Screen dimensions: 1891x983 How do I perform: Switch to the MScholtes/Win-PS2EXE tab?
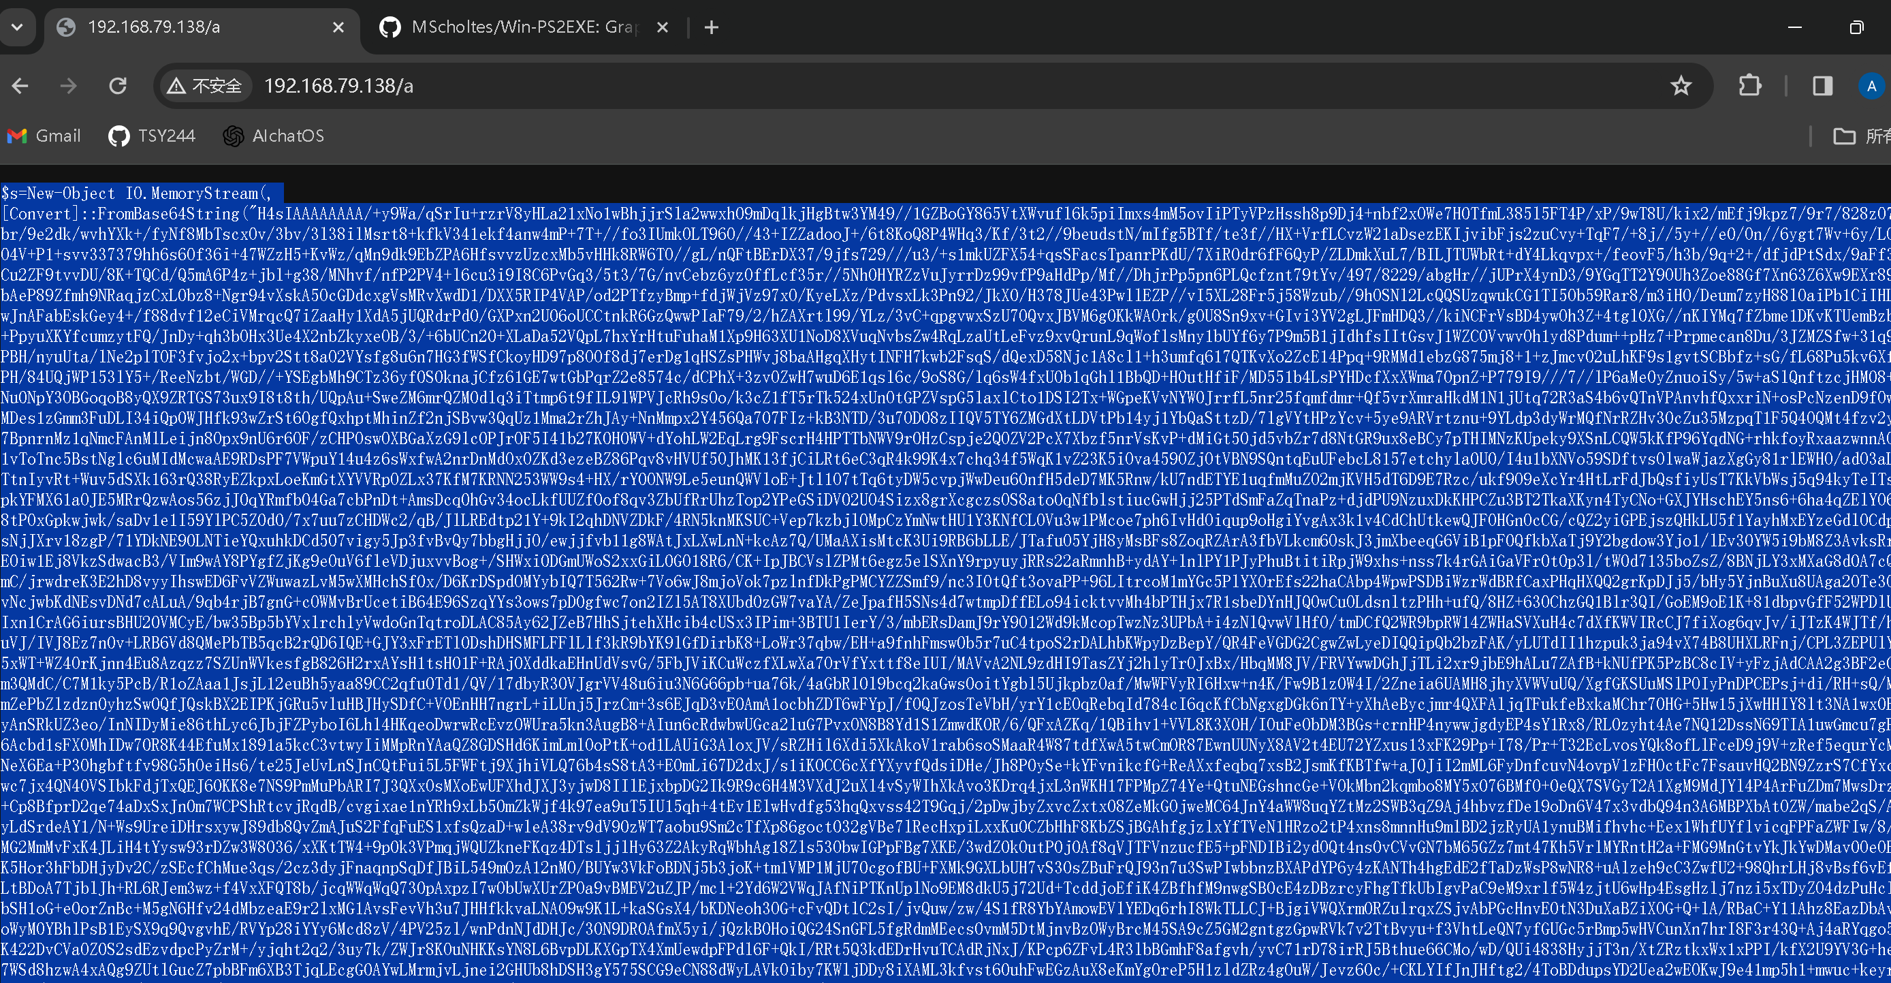pyautogui.click(x=524, y=27)
